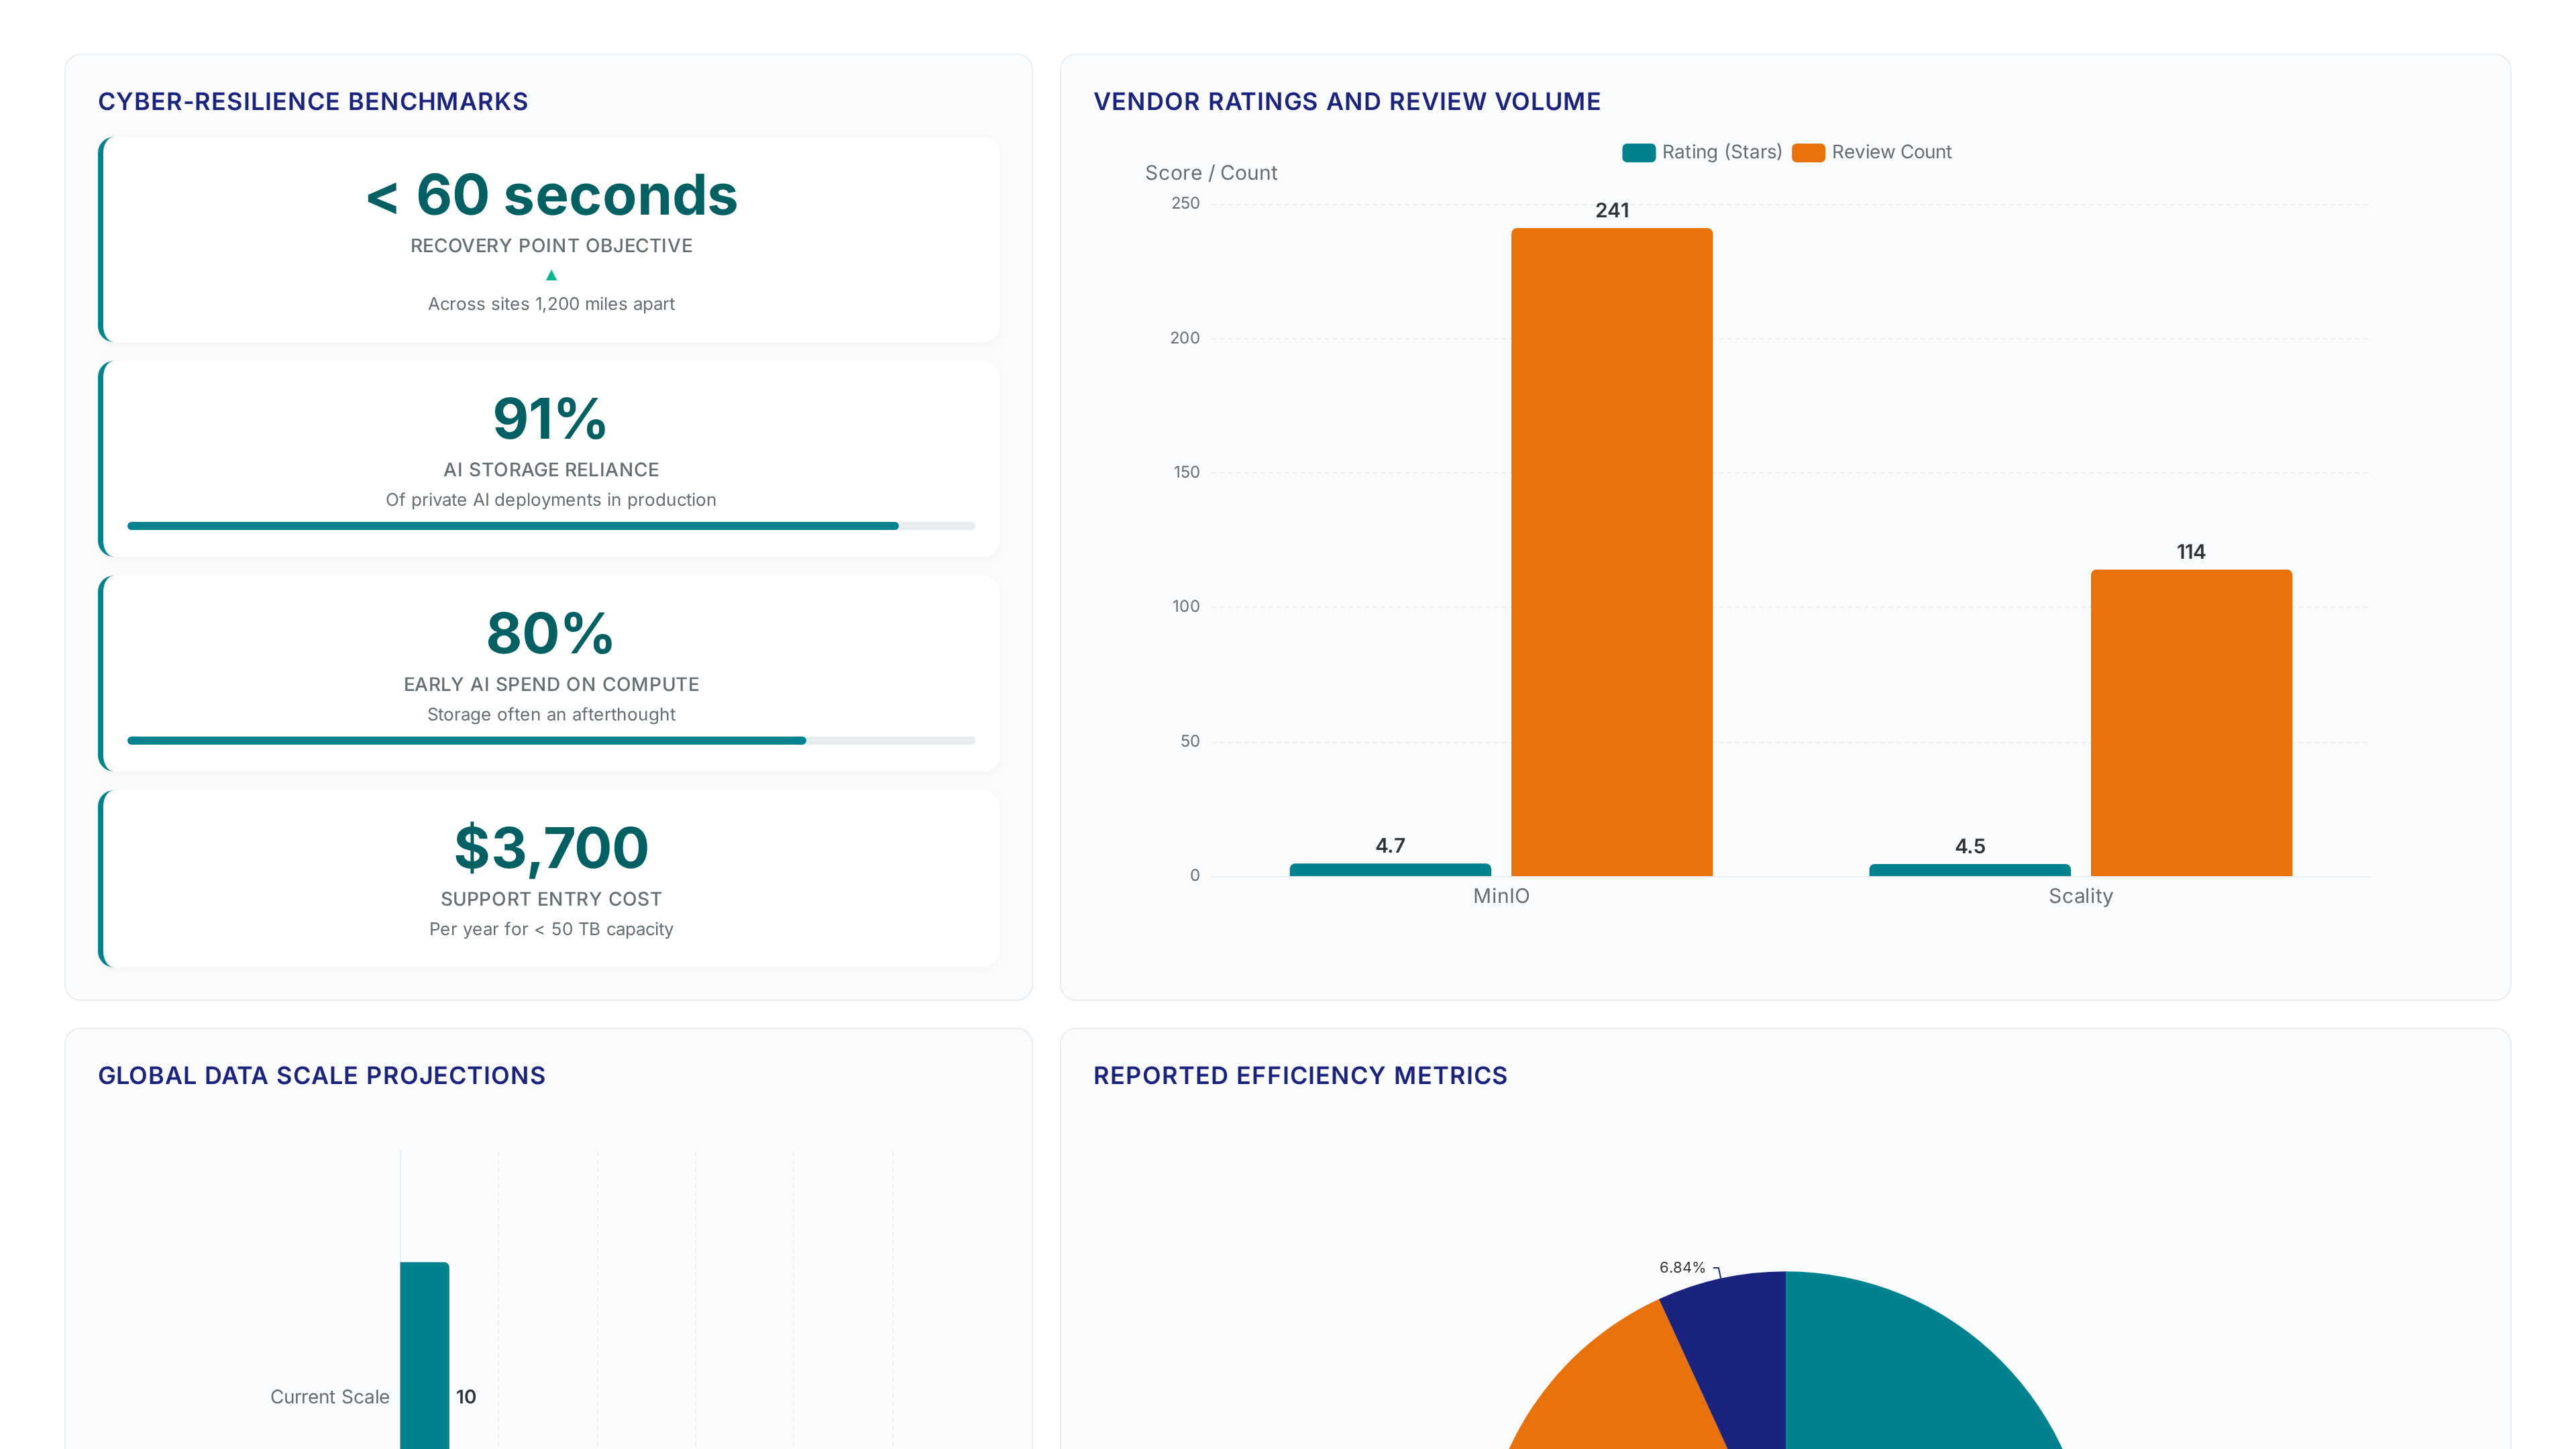Select MinIO rating bar labeled 4.7
This screenshot has width=2576, height=1449.
[x=1390, y=870]
